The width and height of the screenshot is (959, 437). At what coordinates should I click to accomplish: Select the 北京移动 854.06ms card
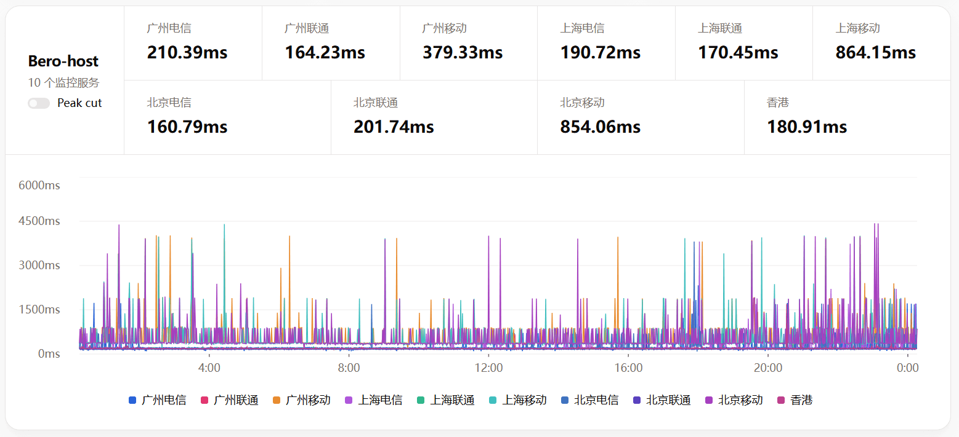[641, 117]
